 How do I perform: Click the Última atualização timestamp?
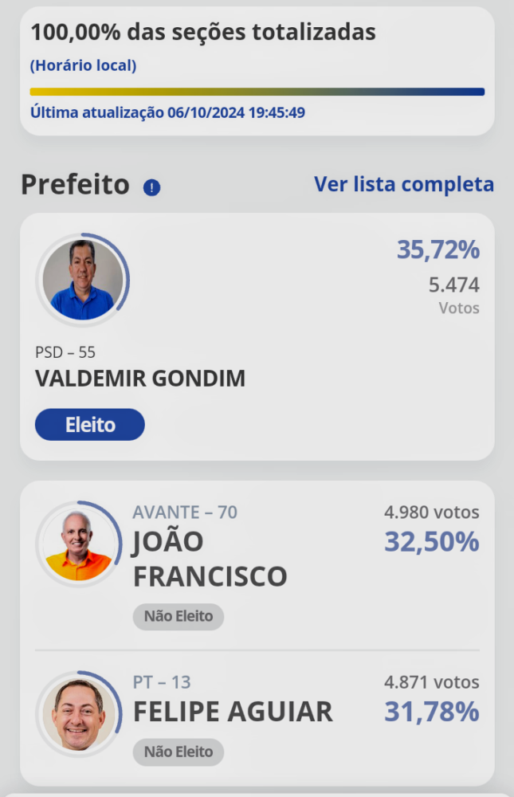tap(167, 112)
